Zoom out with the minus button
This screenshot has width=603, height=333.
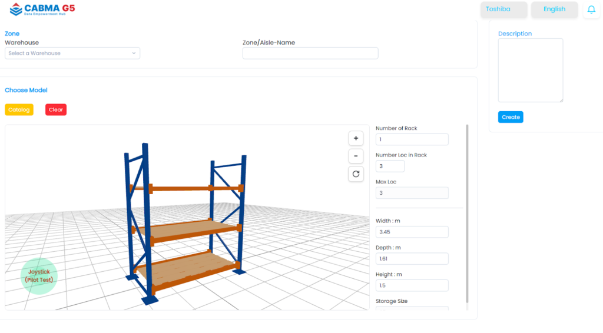pyautogui.click(x=356, y=156)
